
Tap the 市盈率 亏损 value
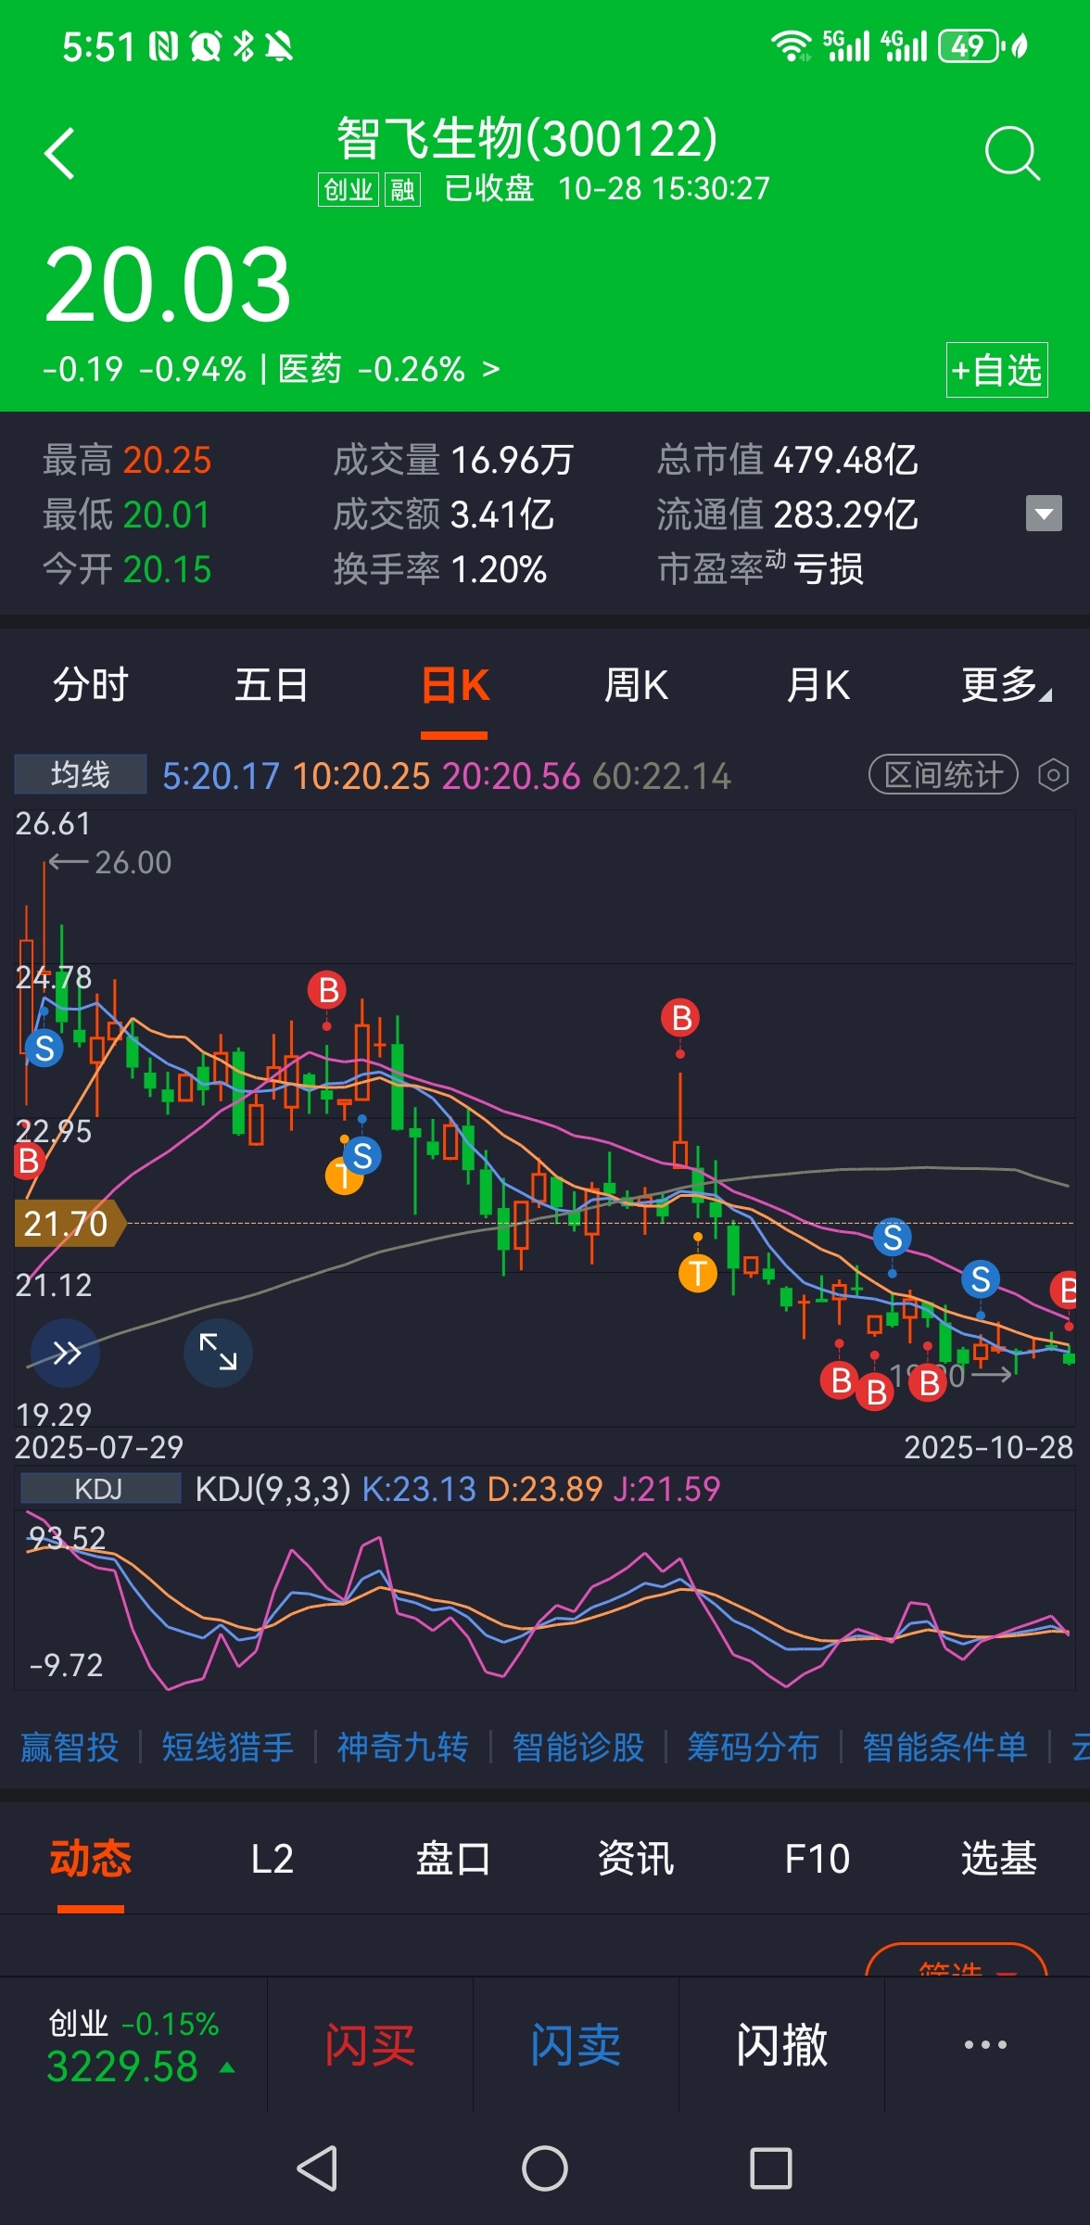pyautogui.click(x=760, y=568)
